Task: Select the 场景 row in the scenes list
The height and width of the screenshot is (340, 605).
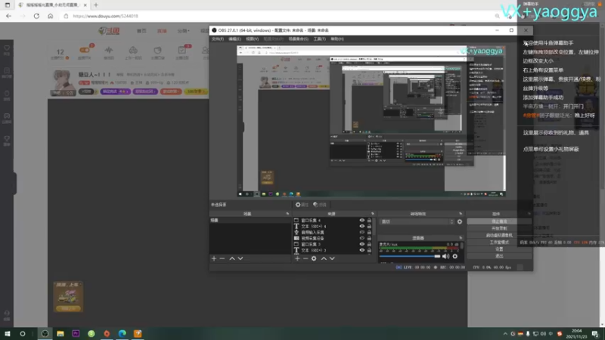Action: (250, 221)
